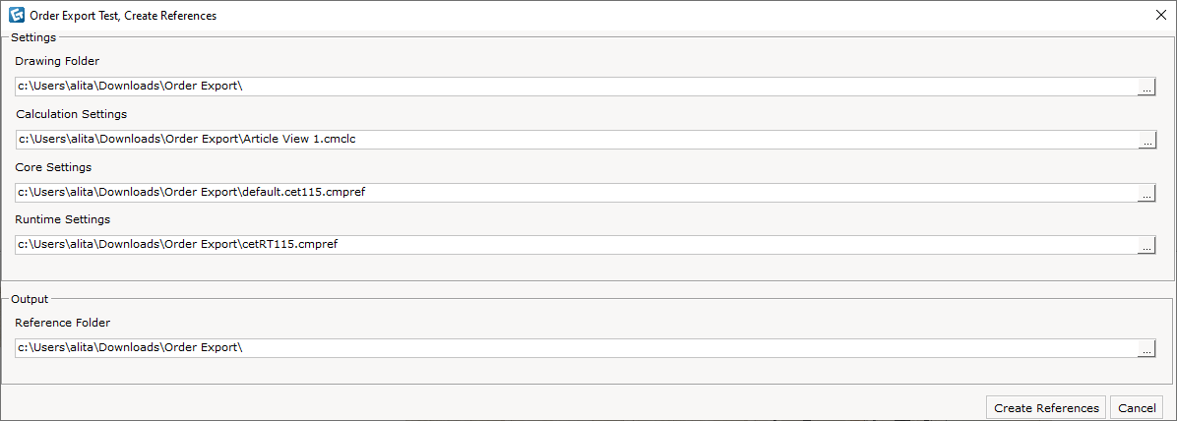The height and width of the screenshot is (421, 1177).
Task: Browse for the Calculation Settings file
Action: click(1146, 141)
